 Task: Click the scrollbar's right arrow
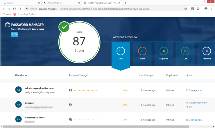(214, 127)
